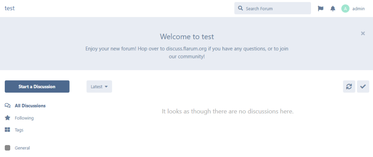Go to Following in the sidebar

point(24,118)
